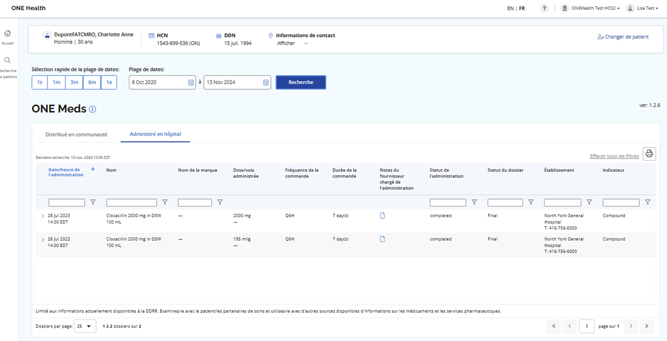Expand contact information Afficher chevron
This screenshot has height=341, width=667.
pyautogui.click(x=306, y=43)
